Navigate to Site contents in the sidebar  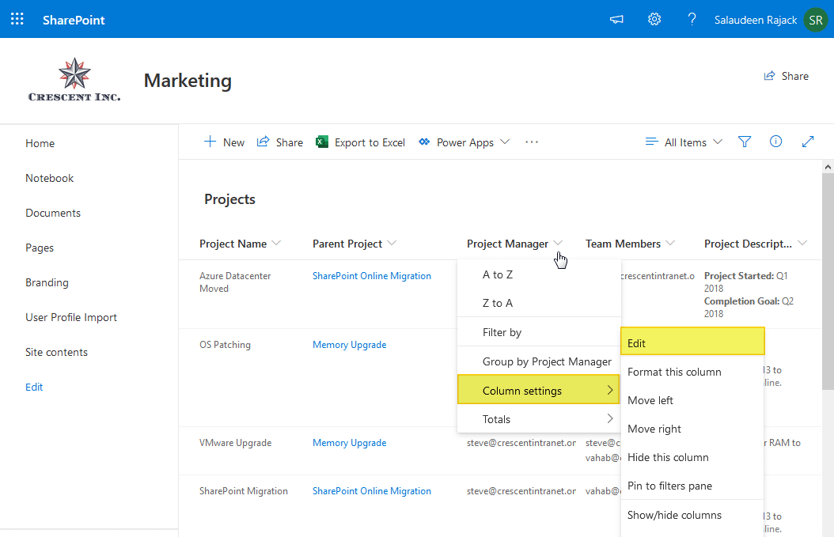click(56, 352)
